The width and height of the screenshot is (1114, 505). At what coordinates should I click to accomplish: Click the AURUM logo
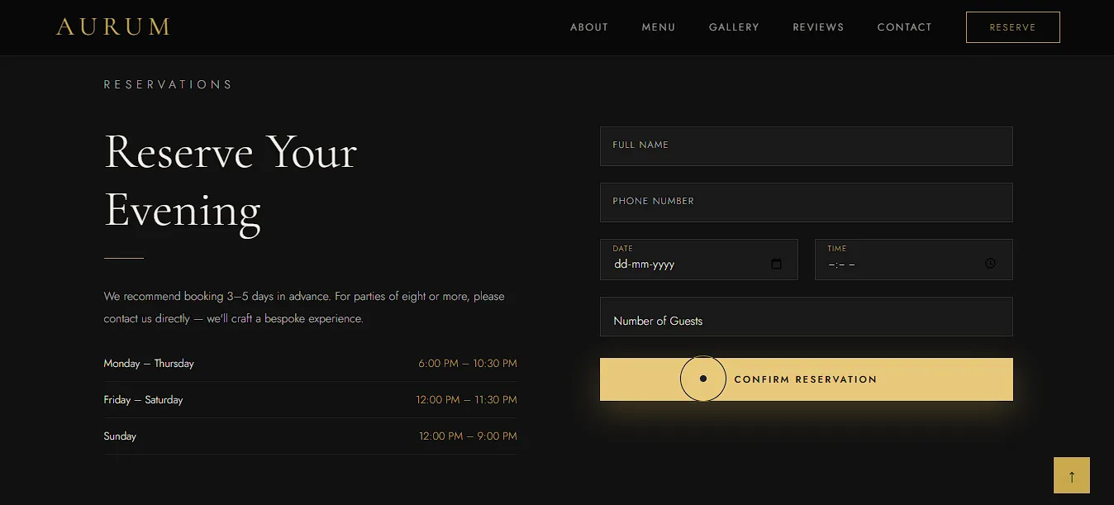(x=113, y=27)
